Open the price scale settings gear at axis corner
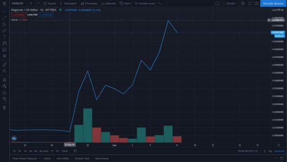 (x=278, y=145)
